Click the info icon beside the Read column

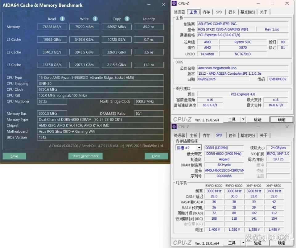(62, 19)
